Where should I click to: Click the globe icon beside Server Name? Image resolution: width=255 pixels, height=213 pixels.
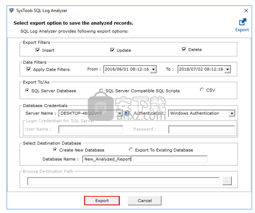(x=127, y=113)
